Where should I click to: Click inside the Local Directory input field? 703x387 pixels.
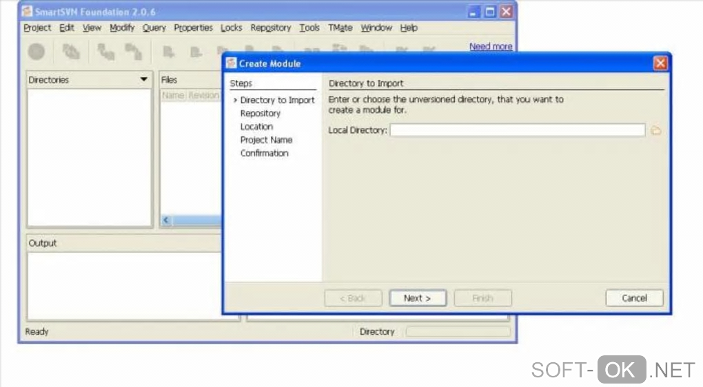[x=518, y=130]
